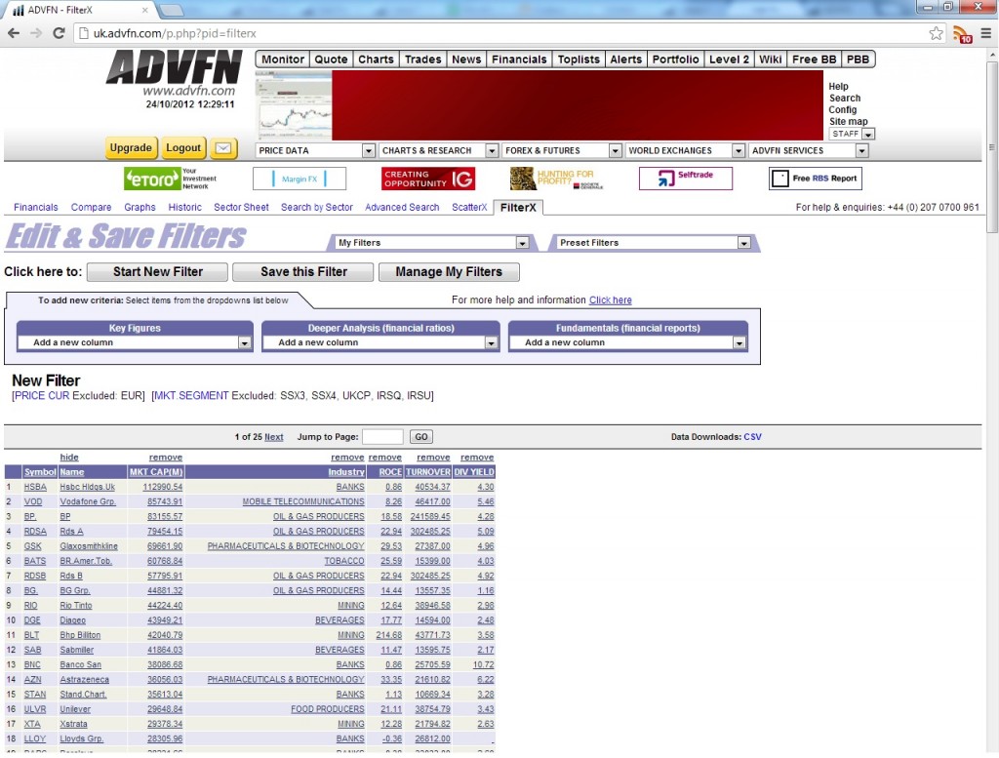Click the Logout button
Image resolution: width=999 pixels, height=758 pixels.
click(183, 147)
